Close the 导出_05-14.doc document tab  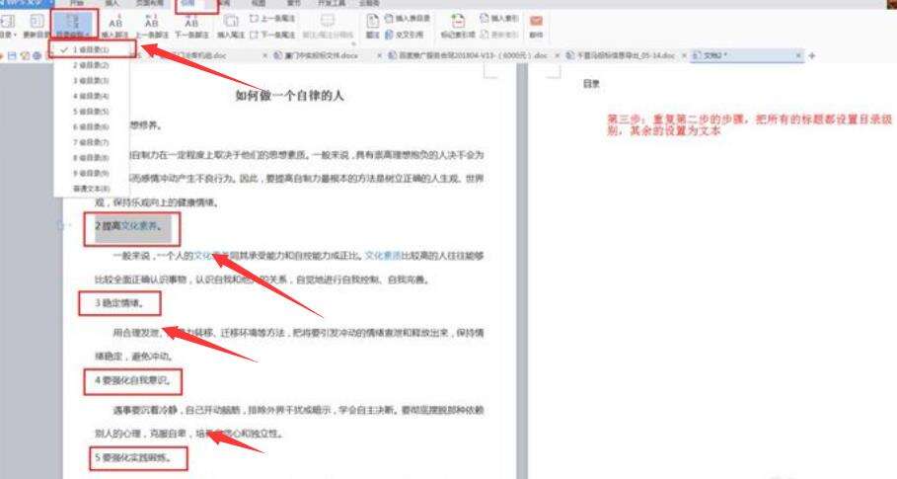tap(684, 55)
